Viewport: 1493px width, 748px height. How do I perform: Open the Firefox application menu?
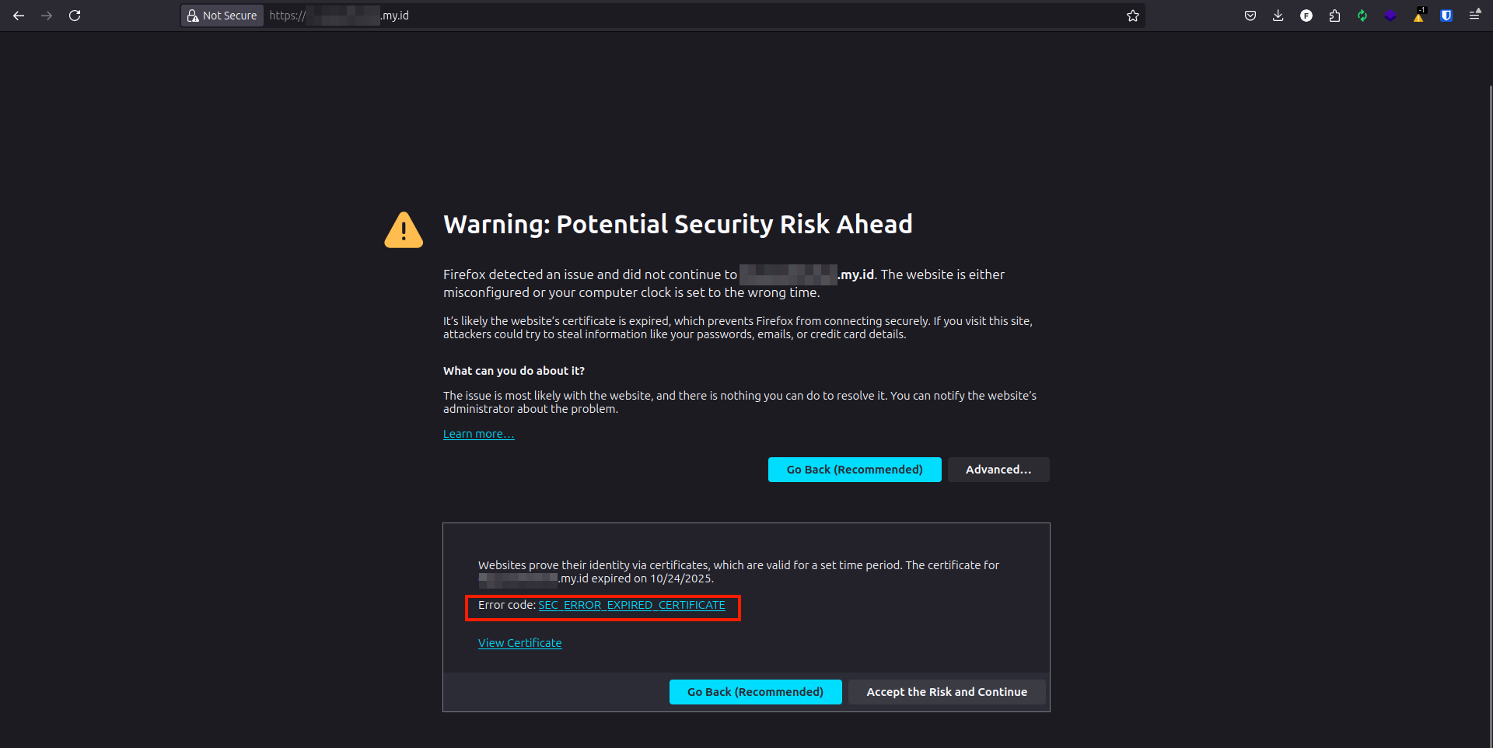(1476, 16)
